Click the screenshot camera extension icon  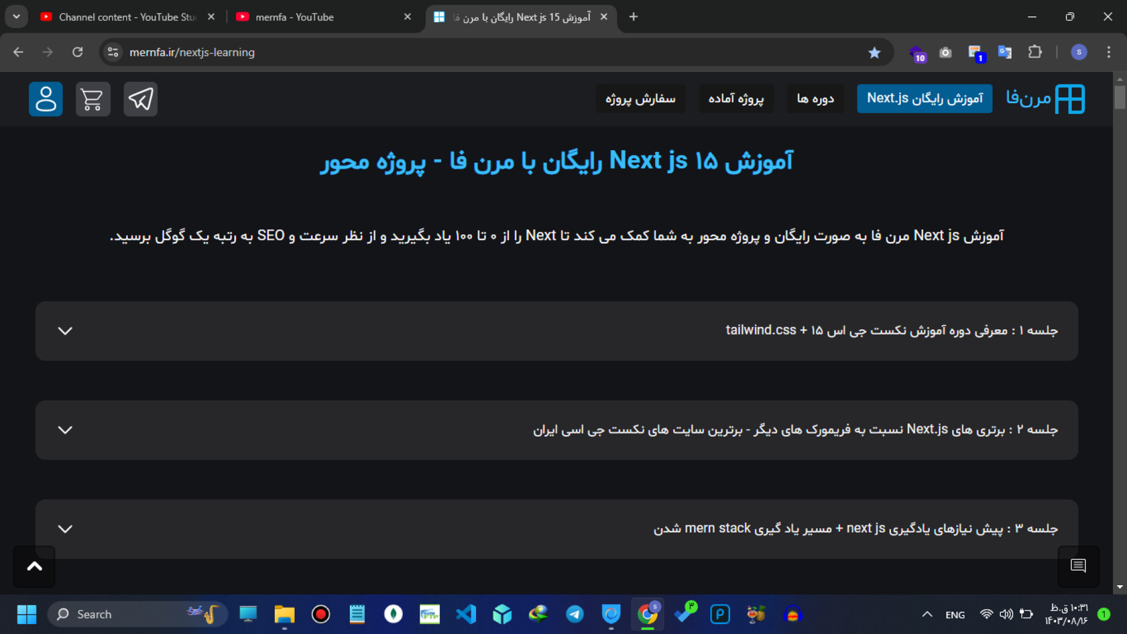(x=945, y=52)
